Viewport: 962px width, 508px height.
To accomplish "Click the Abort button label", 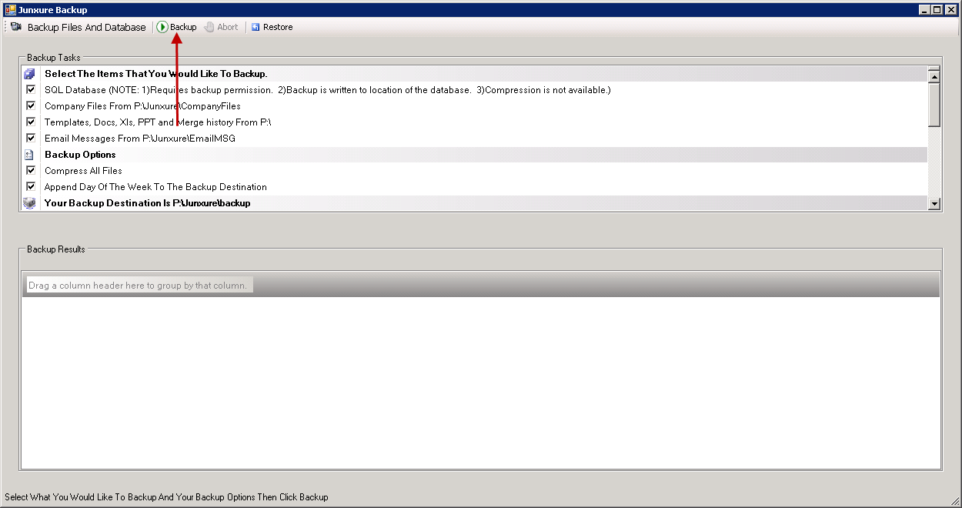I will click(228, 27).
